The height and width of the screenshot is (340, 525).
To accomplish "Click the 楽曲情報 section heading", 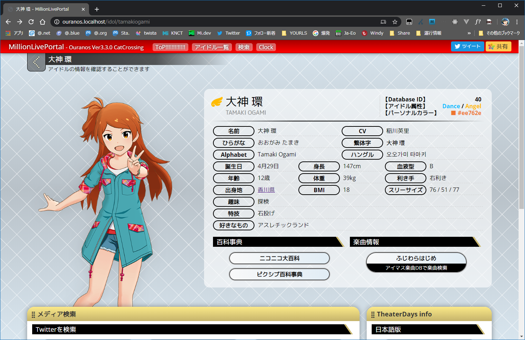I will click(x=415, y=242).
